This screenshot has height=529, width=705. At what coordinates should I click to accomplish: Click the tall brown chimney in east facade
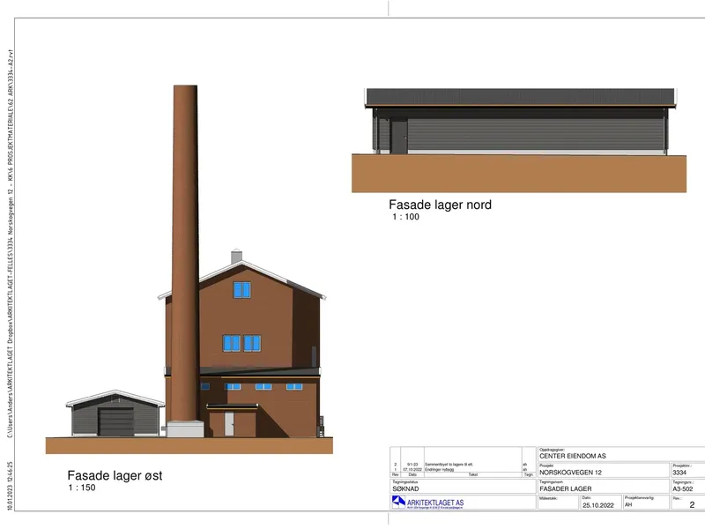[x=185, y=253]
